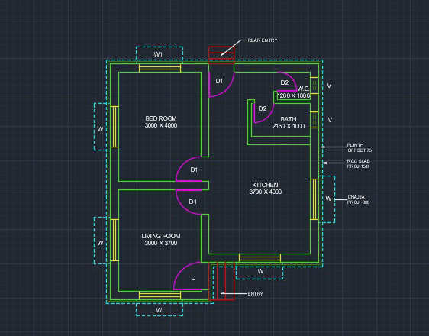Viewport: 429px width, 336px height.
Task: Click the V ventilator label beside bath
Action: tap(330, 120)
